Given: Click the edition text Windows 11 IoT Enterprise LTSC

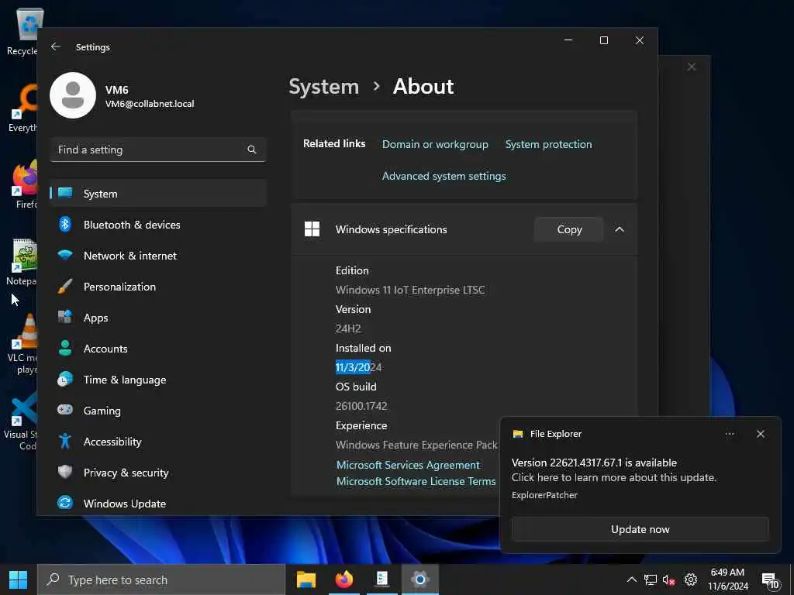Looking at the screenshot, I should point(410,290).
